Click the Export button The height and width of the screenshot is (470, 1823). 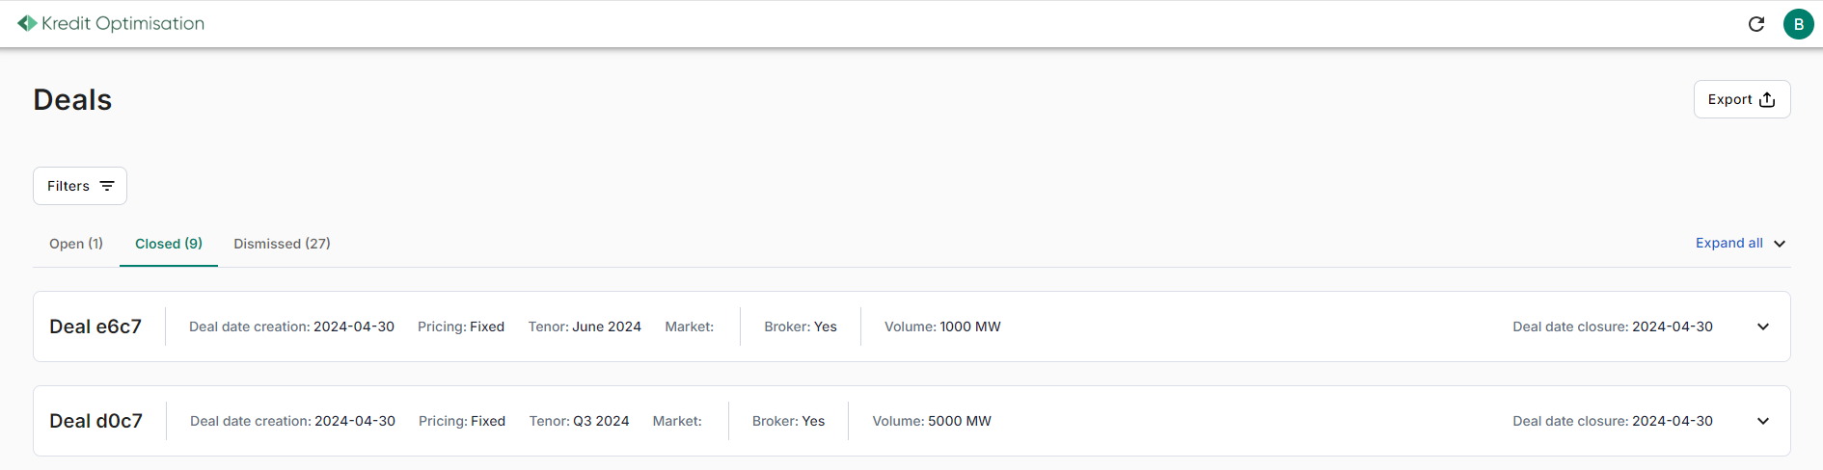coord(1742,99)
